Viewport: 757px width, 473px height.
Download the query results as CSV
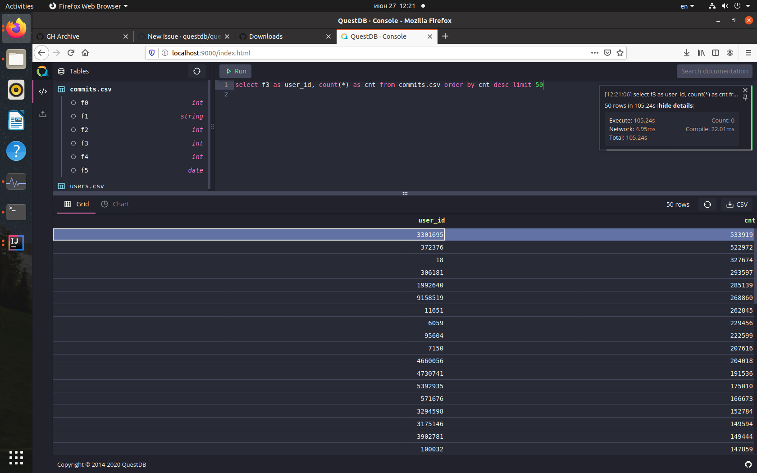tap(737, 204)
